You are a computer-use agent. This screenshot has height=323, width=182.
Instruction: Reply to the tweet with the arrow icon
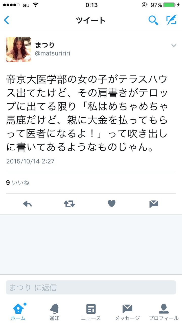point(27,204)
